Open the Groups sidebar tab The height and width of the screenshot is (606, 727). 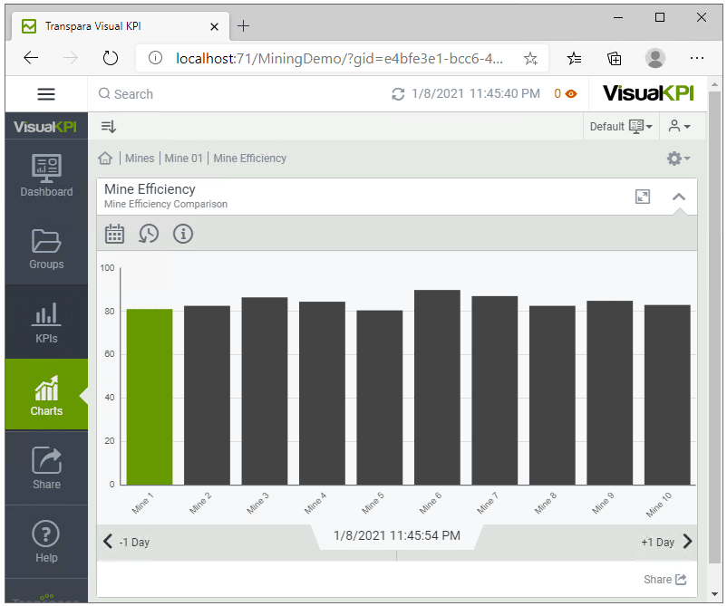coord(46,249)
